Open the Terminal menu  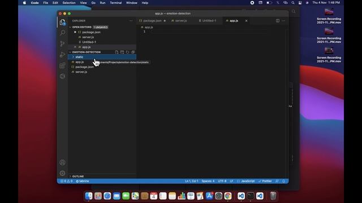pos(115,3)
